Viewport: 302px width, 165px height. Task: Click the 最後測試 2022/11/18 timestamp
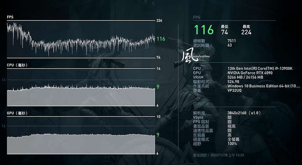coord(219,155)
